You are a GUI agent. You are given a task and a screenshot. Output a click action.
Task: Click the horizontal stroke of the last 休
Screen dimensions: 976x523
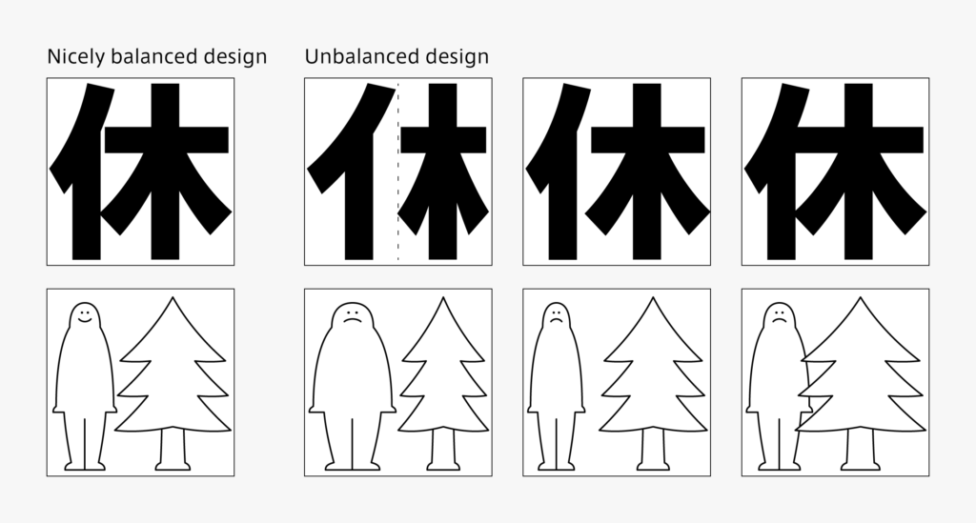click(x=861, y=140)
